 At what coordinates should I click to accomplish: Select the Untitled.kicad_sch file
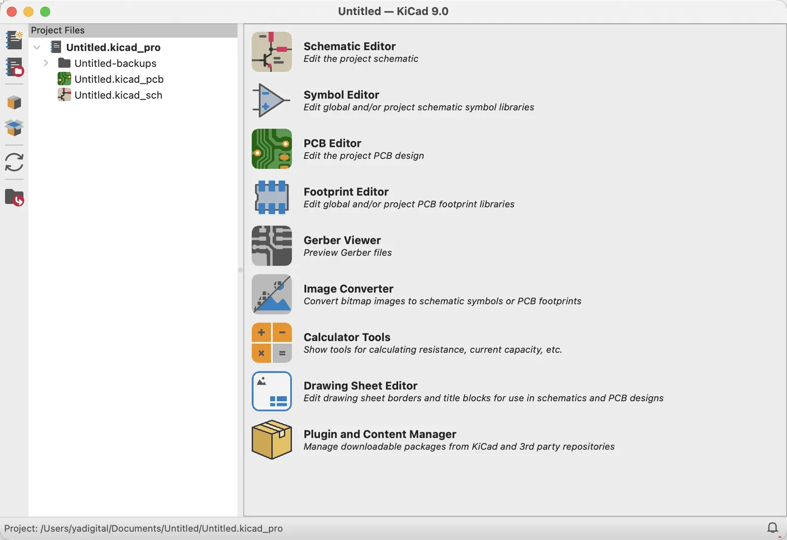point(119,95)
